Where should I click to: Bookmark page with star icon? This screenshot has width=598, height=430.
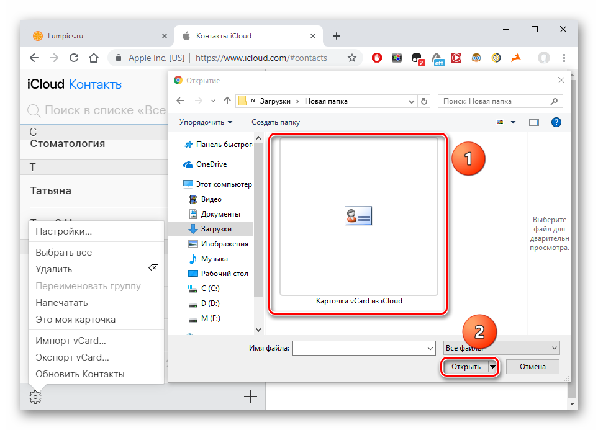[352, 58]
